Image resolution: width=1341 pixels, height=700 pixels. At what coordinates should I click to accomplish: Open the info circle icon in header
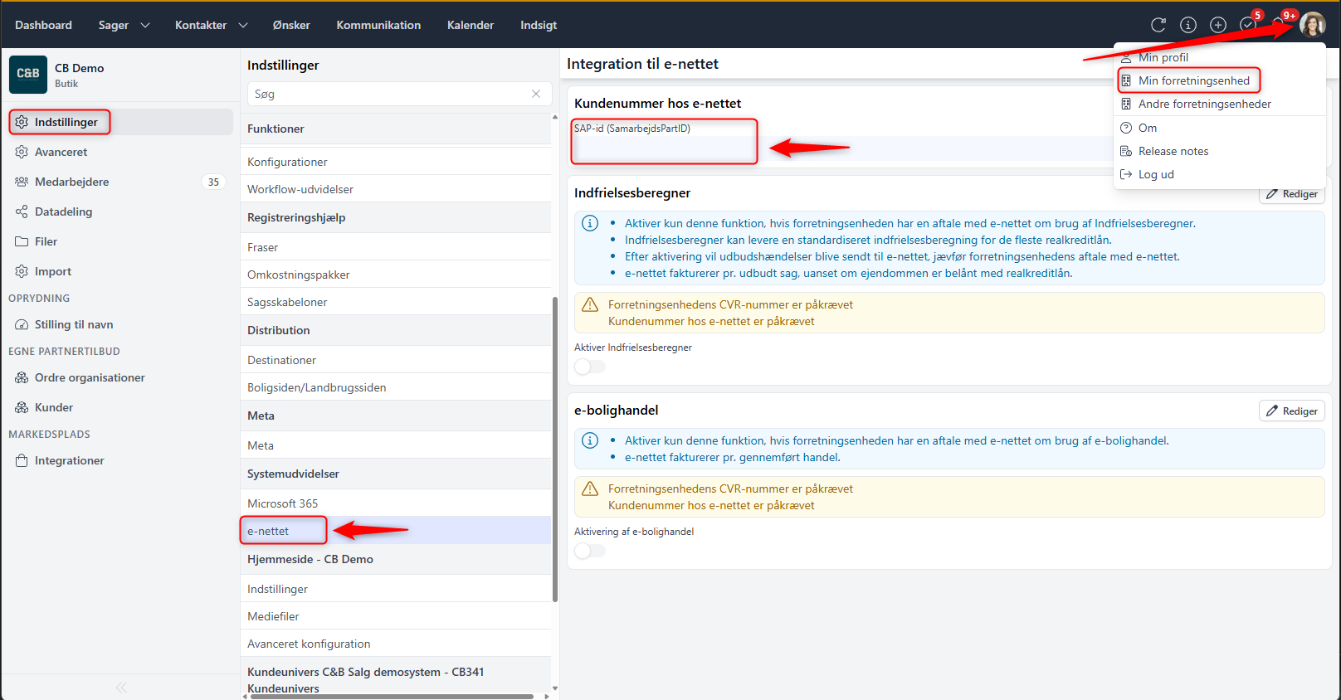(1188, 25)
